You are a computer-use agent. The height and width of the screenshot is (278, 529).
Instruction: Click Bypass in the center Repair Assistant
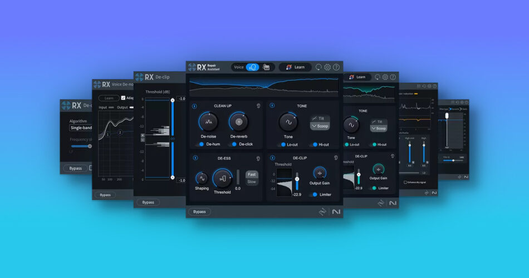pos(199,212)
